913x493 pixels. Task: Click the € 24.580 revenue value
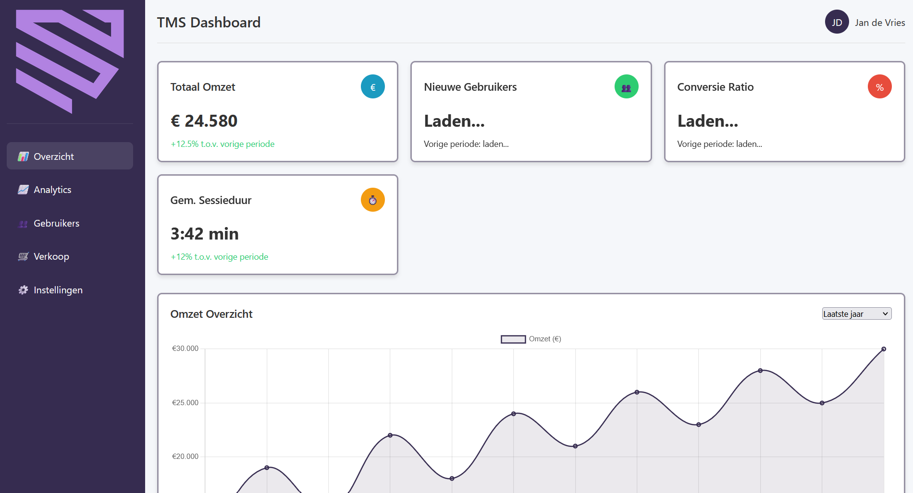[x=204, y=121]
